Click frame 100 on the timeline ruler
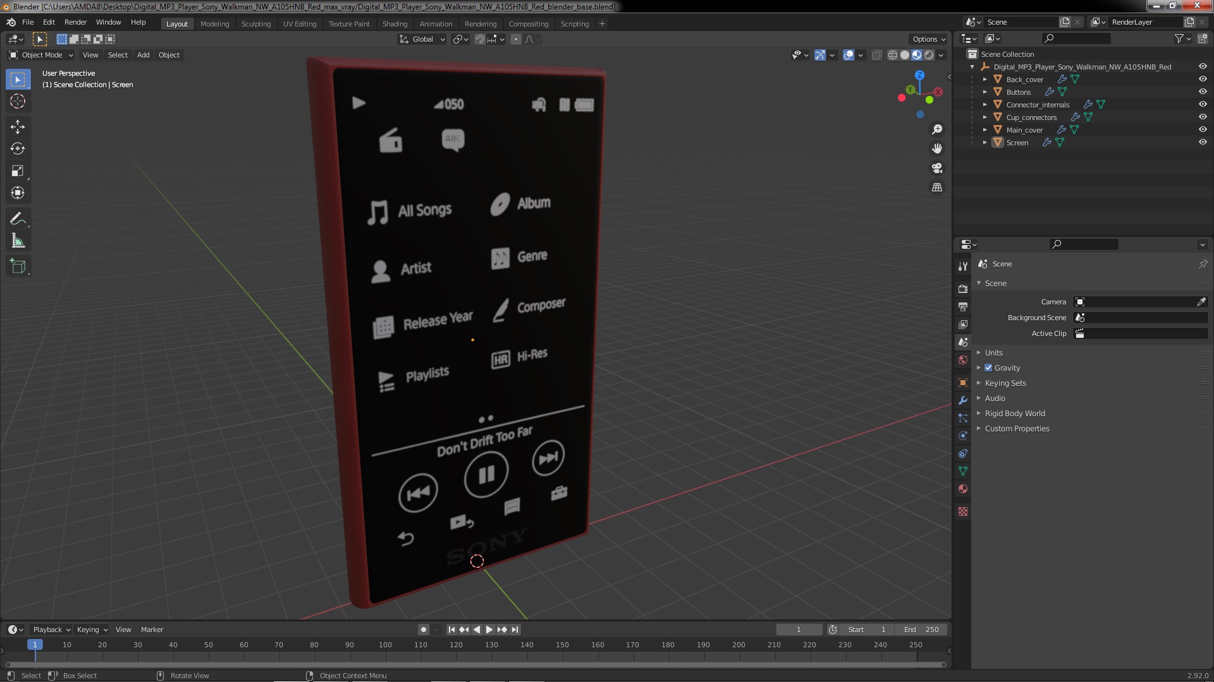This screenshot has height=682, width=1214. click(x=385, y=645)
